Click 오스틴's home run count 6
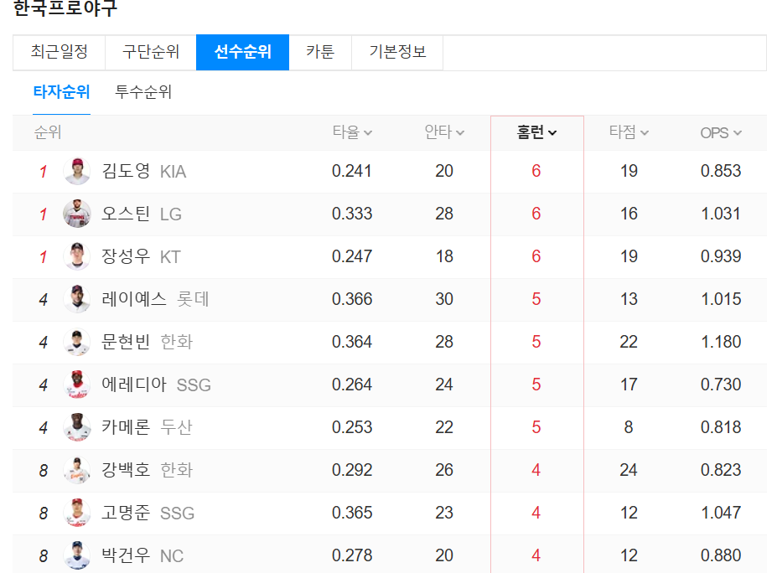 [536, 214]
